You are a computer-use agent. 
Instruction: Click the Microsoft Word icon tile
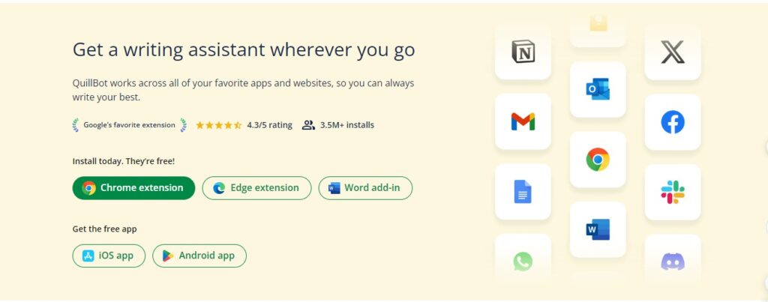tap(598, 229)
